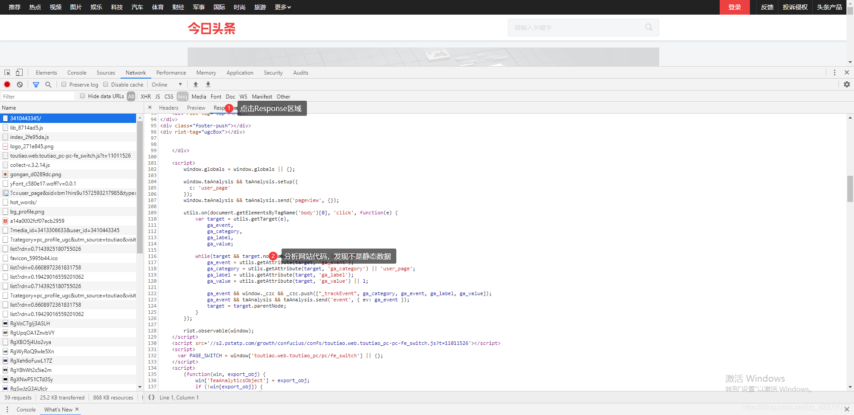Select the All filter type
Viewport: 854px width, 415px height.
coord(131,96)
